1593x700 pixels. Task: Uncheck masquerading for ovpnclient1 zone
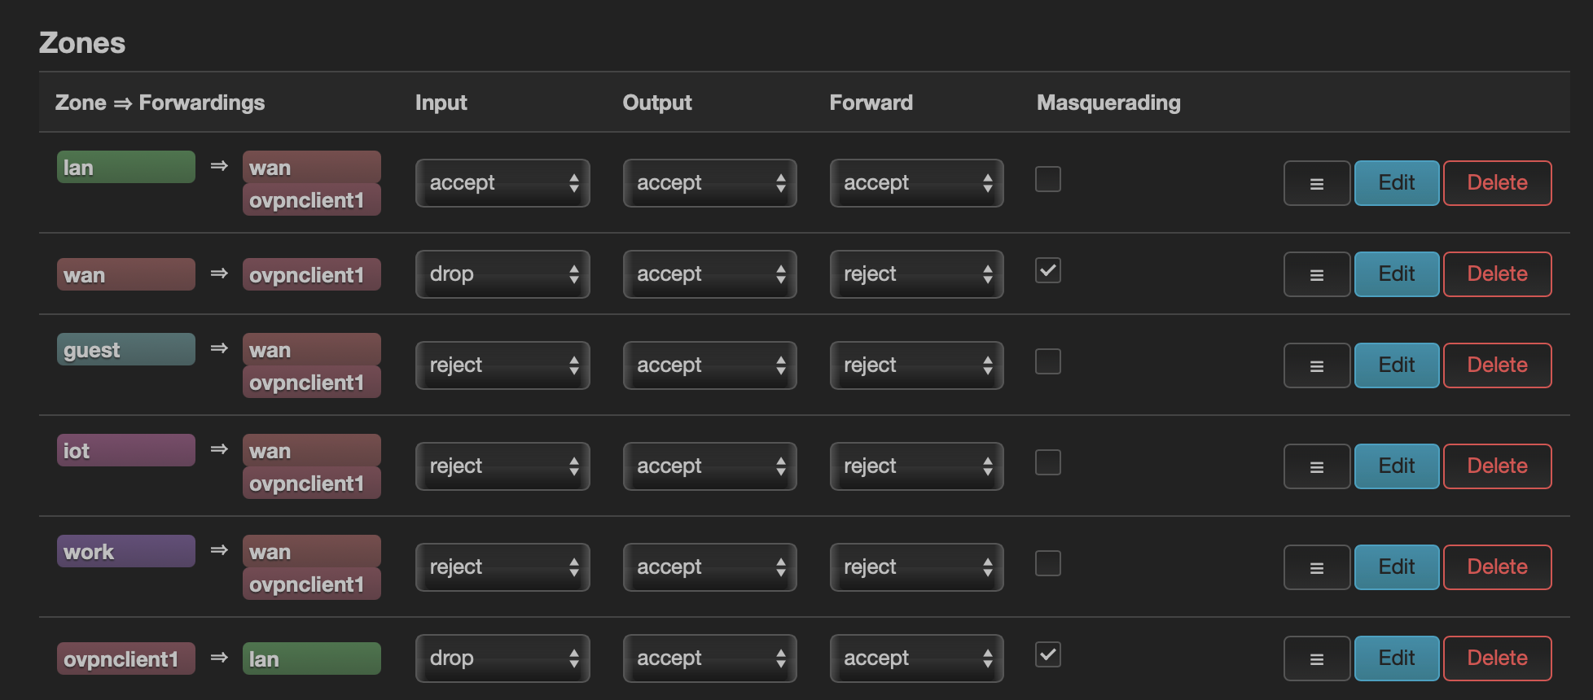tap(1047, 654)
